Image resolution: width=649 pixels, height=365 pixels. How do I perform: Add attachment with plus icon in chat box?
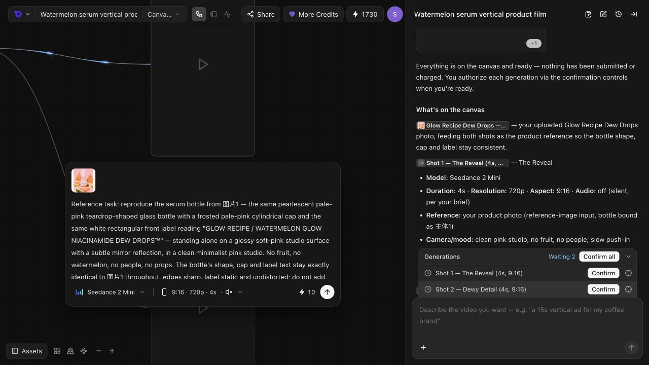[423, 347]
